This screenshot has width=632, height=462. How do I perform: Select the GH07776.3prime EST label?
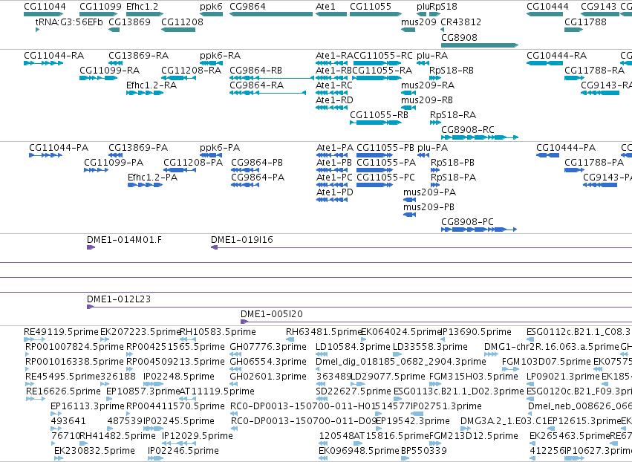pos(268,347)
